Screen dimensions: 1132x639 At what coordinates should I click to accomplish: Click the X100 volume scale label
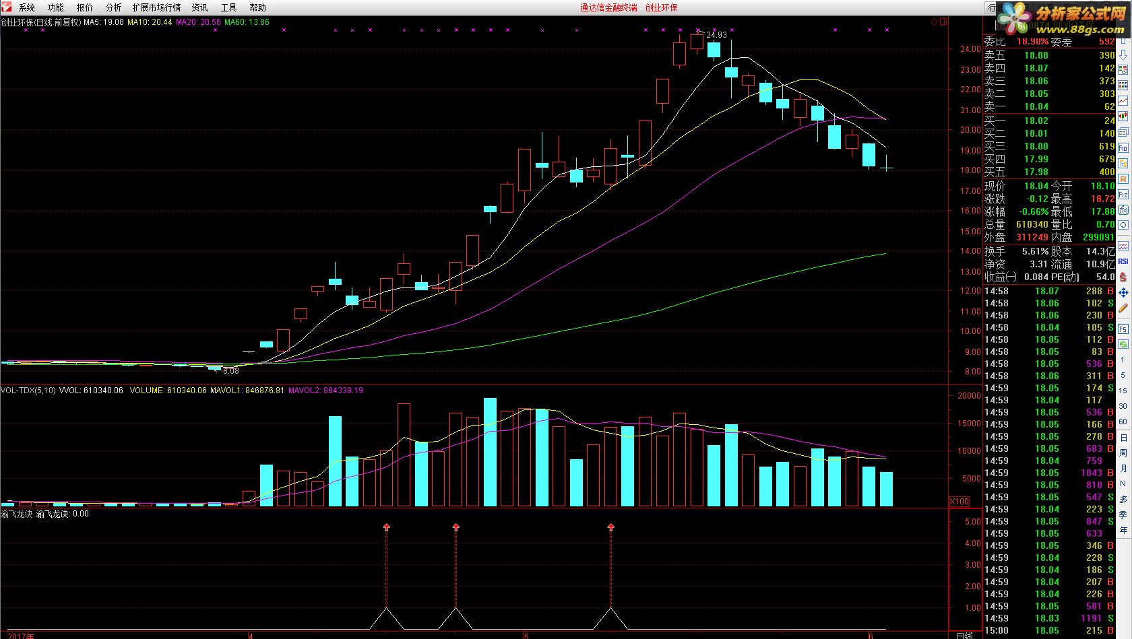(960, 501)
